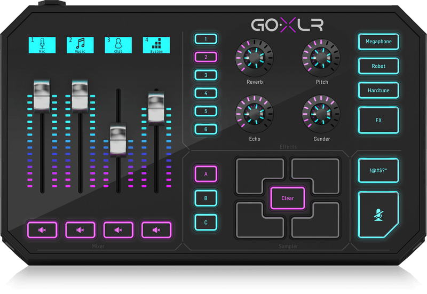The image size is (427, 294).
Task: Click the Echo knob
Action: pyautogui.click(x=255, y=114)
